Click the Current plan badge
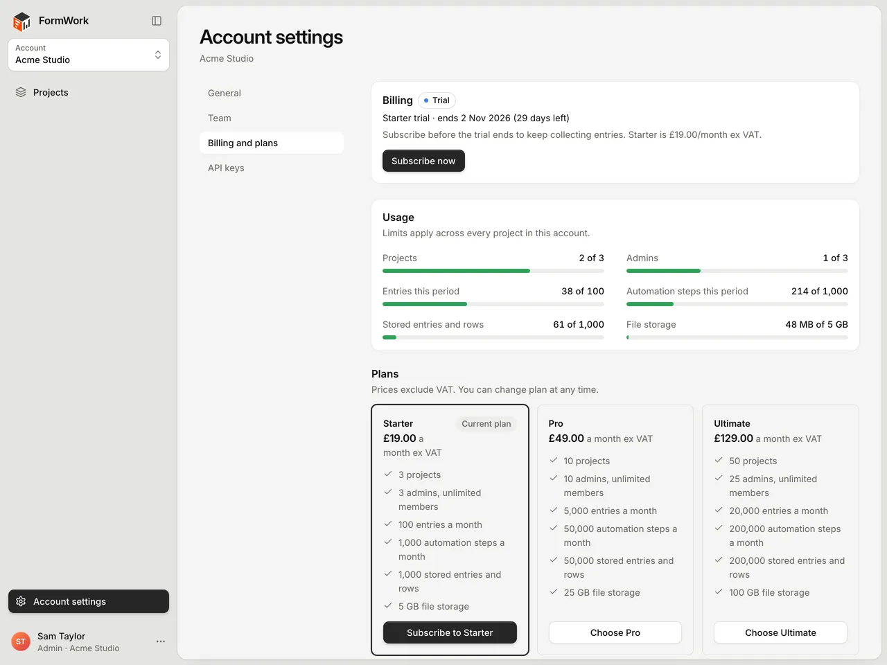 click(x=486, y=424)
